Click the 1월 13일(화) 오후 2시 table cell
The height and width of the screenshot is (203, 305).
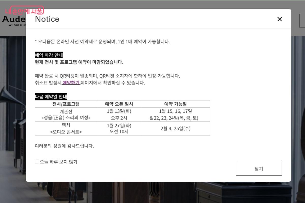[119, 114]
